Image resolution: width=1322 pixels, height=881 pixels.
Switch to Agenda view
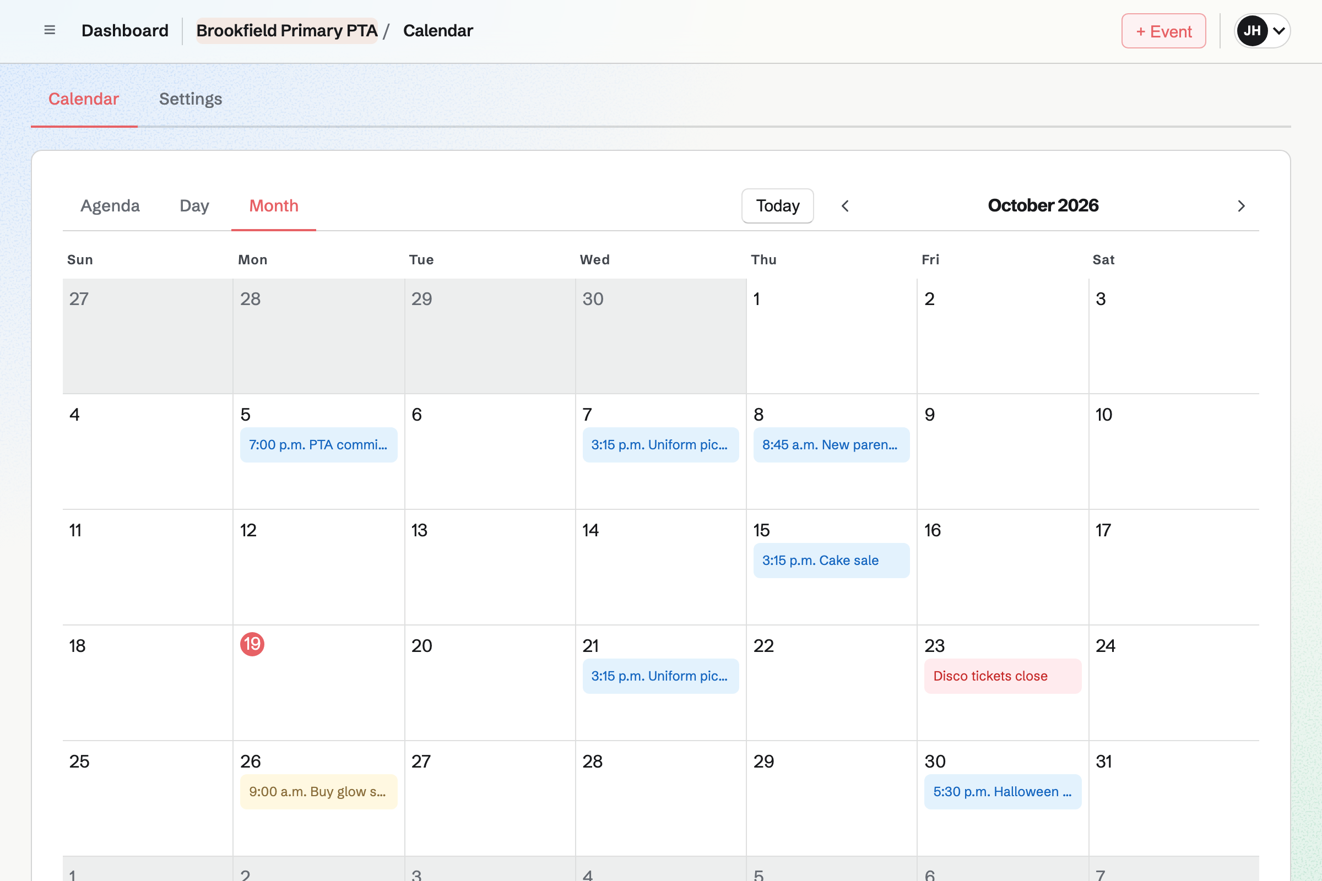110,205
